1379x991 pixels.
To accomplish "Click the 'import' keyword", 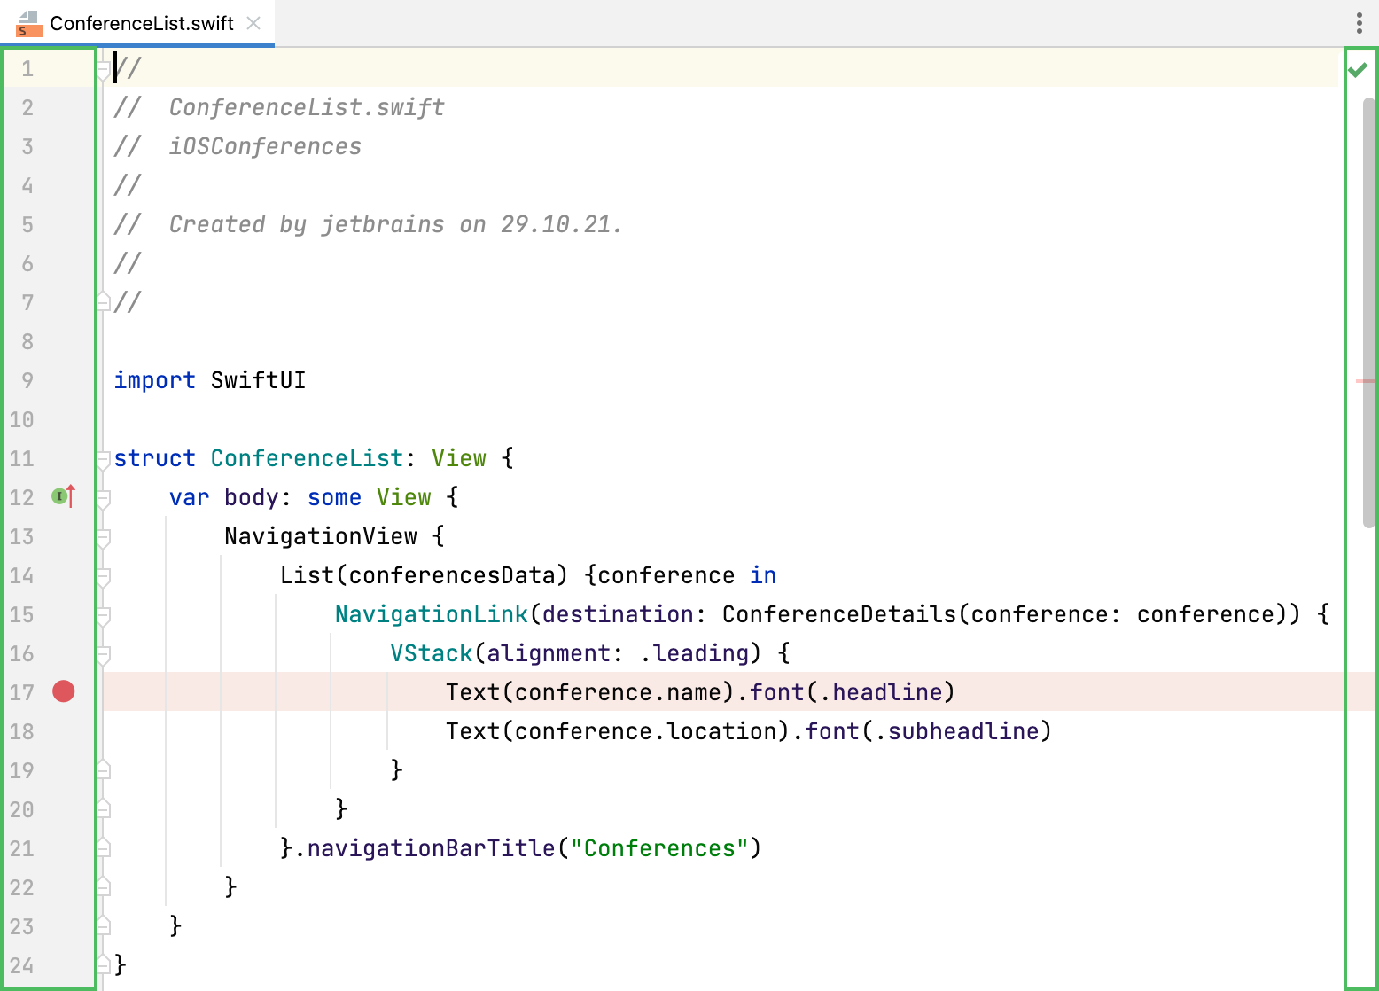I will pos(154,380).
